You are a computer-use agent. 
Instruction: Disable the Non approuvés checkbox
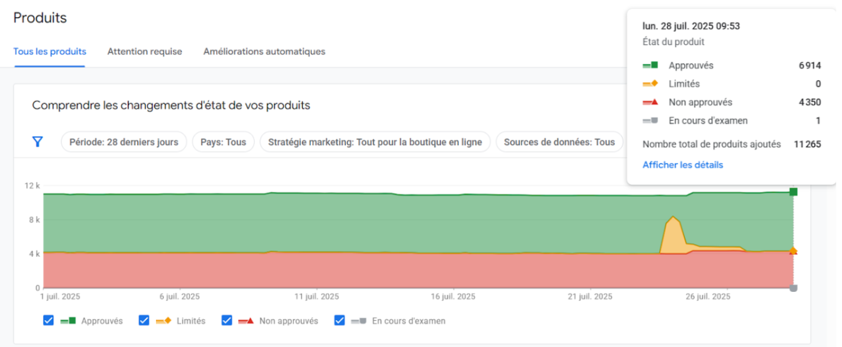(227, 321)
